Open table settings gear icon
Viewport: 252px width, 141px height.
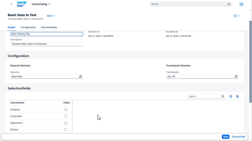237,97
